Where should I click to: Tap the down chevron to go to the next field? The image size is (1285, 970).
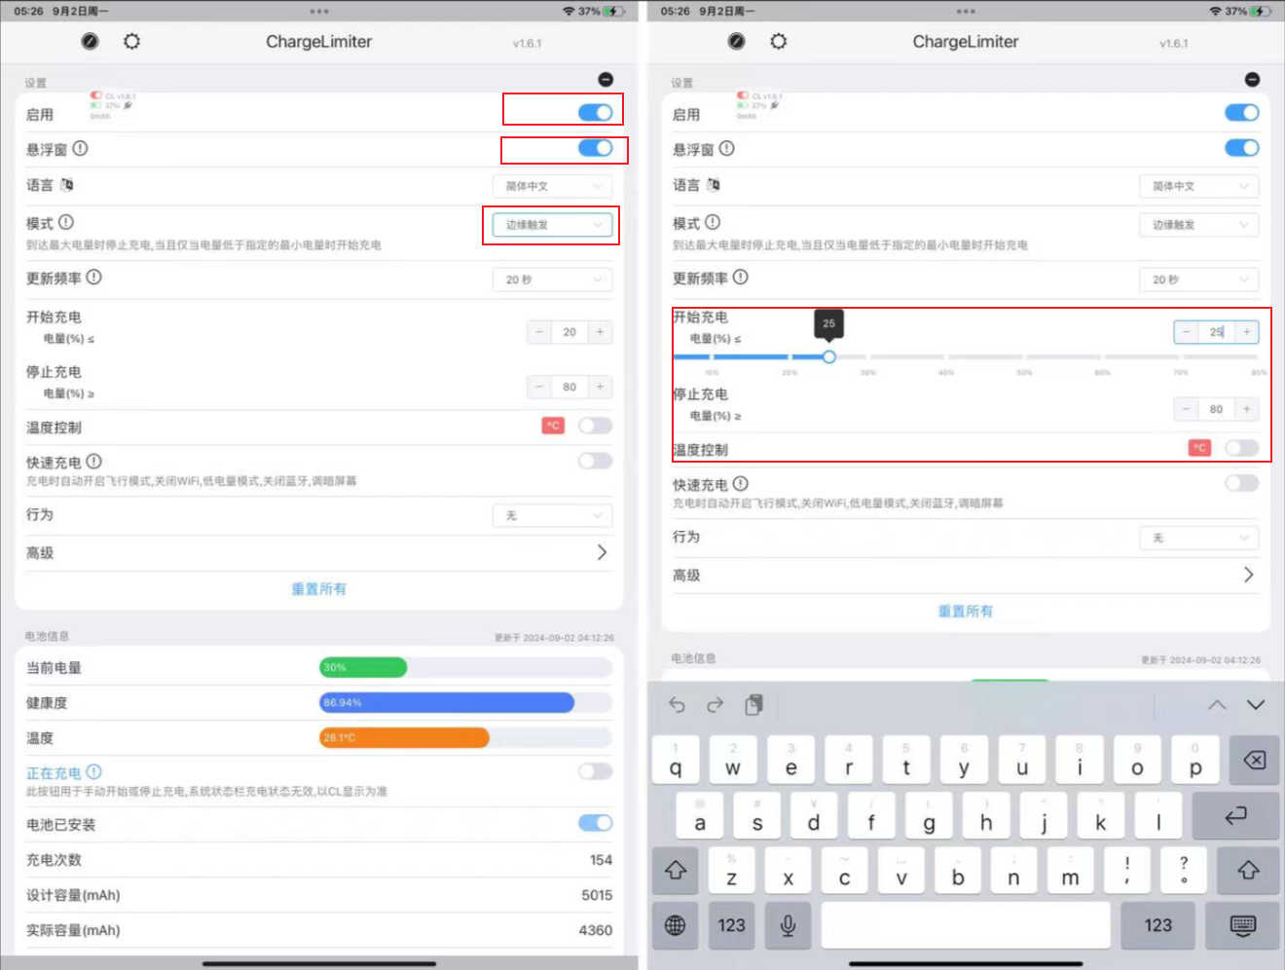[x=1256, y=704]
